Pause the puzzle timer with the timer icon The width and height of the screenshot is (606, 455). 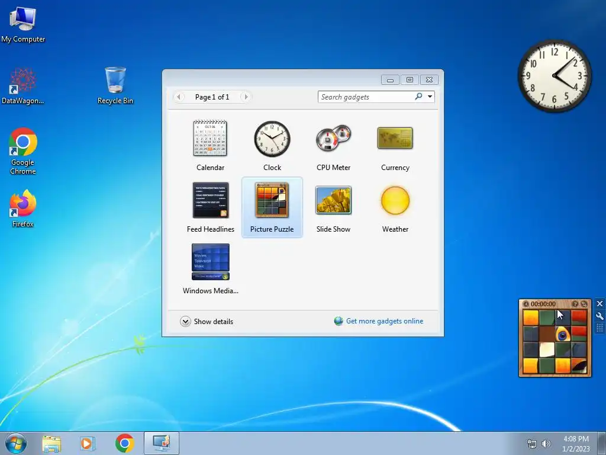526,304
